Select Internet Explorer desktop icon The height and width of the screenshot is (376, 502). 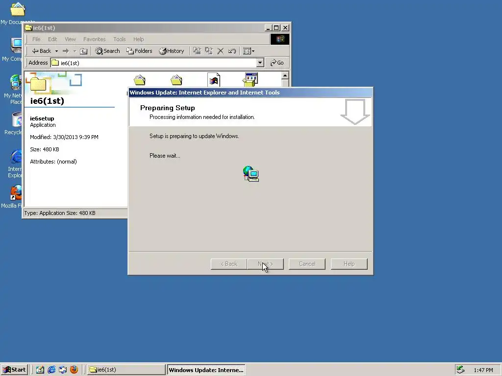15,164
